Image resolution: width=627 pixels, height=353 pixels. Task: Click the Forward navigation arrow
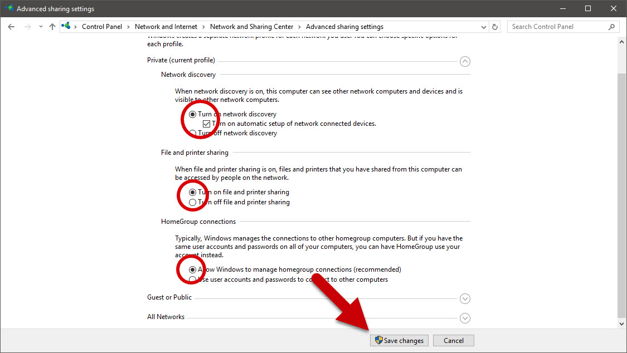pyautogui.click(x=27, y=27)
